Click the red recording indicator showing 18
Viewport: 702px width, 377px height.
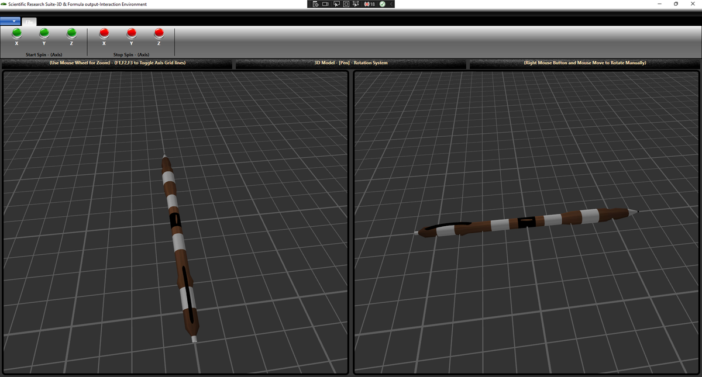pyautogui.click(x=367, y=4)
